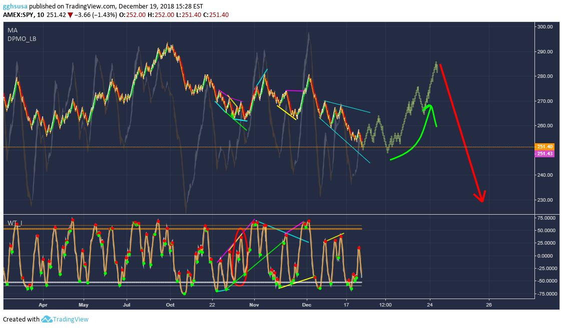This screenshot has width=563, height=328.
Task: Click the 300.00 price axis label
Action: pos(544,27)
